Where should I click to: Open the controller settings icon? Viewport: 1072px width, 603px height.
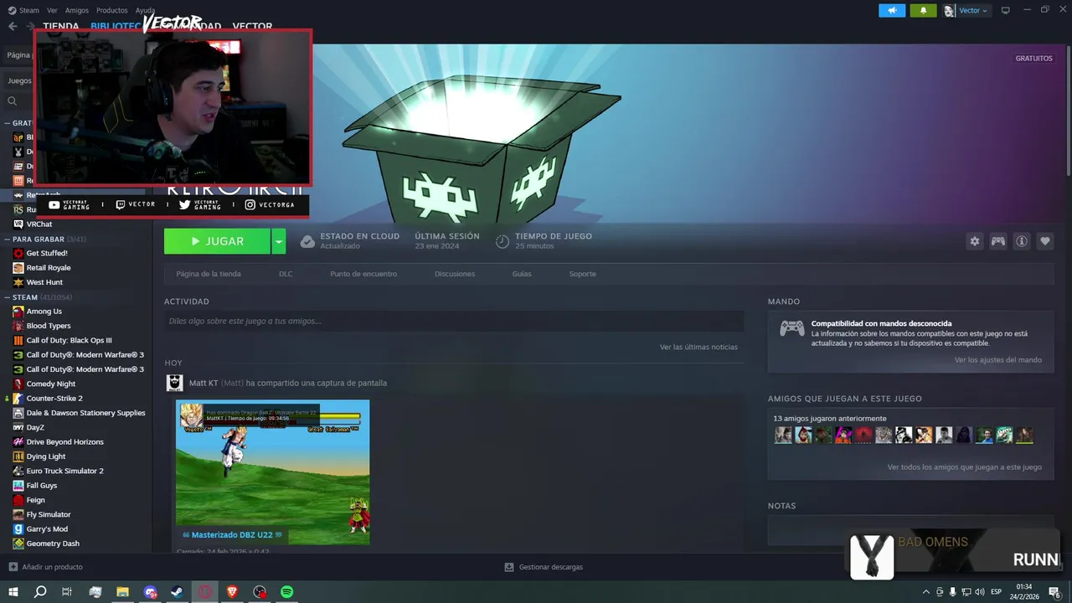coord(997,241)
